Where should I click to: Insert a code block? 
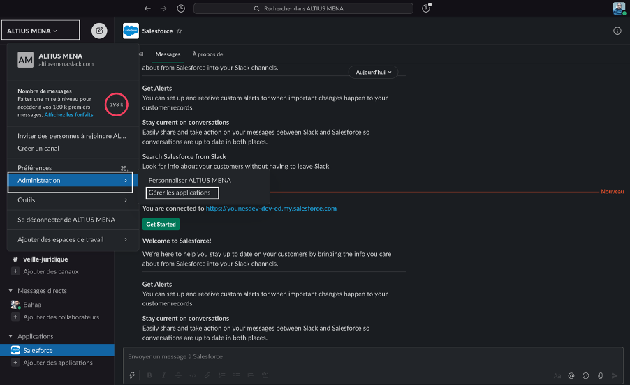[265, 375]
